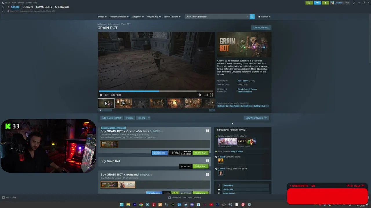The image size is (371, 208).
Task: Open the friends activity button in the header
Action: [x=309, y=3]
